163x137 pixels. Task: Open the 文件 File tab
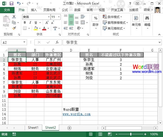coord(7,10)
